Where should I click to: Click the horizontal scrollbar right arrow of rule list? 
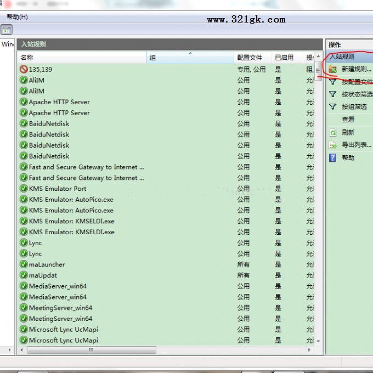309,350
